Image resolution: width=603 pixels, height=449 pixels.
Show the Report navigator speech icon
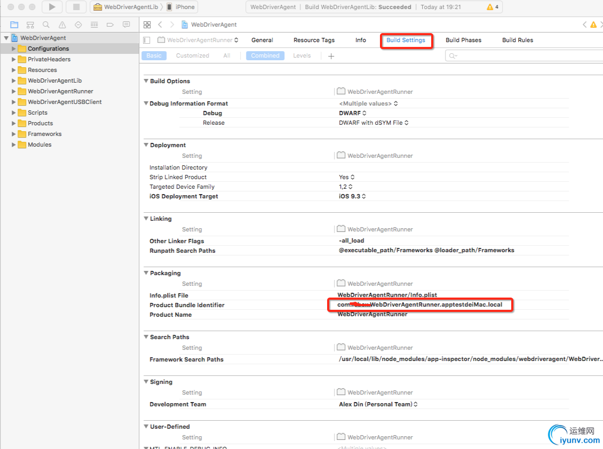[x=126, y=25]
